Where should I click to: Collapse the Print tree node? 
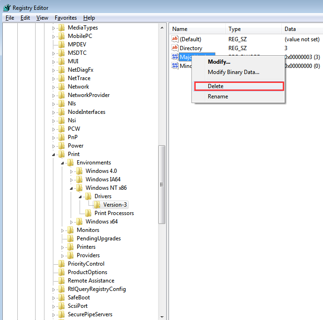[53, 154]
